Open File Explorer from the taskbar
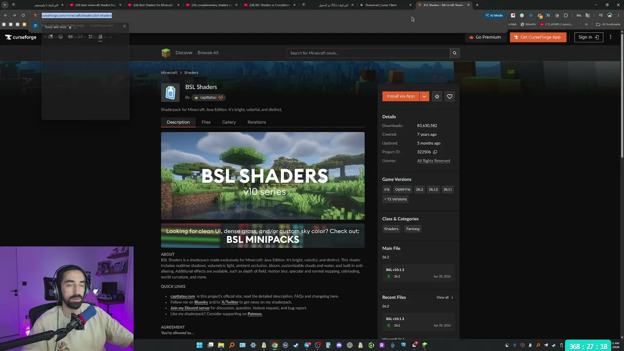 click(221, 345)
